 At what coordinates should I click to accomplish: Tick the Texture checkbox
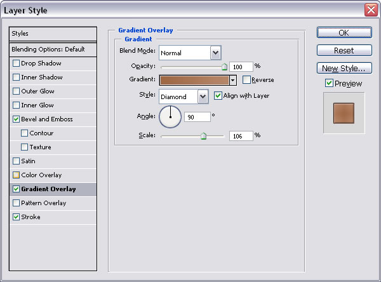[24, 147]
